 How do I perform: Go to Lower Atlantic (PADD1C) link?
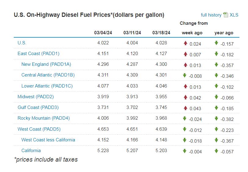click(x=47, y=86)
